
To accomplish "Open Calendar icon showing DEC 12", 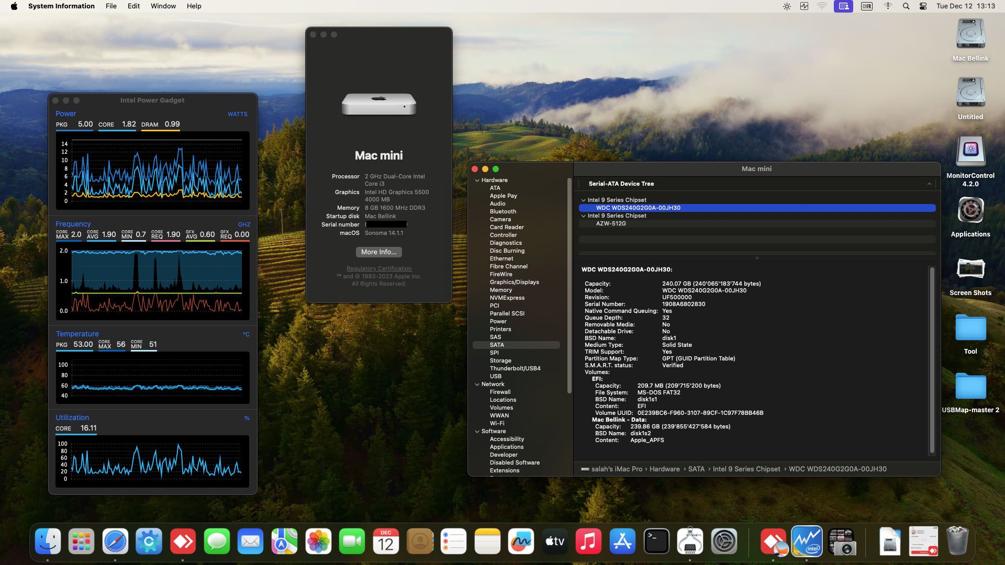I will click(386, 541).
